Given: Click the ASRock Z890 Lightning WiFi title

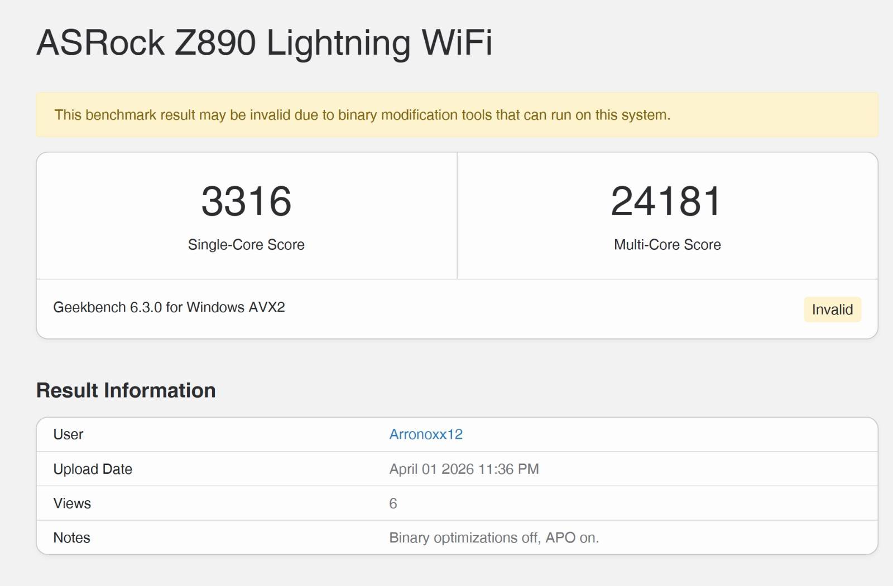Looking at the screenshot, I should pos(264,43).
